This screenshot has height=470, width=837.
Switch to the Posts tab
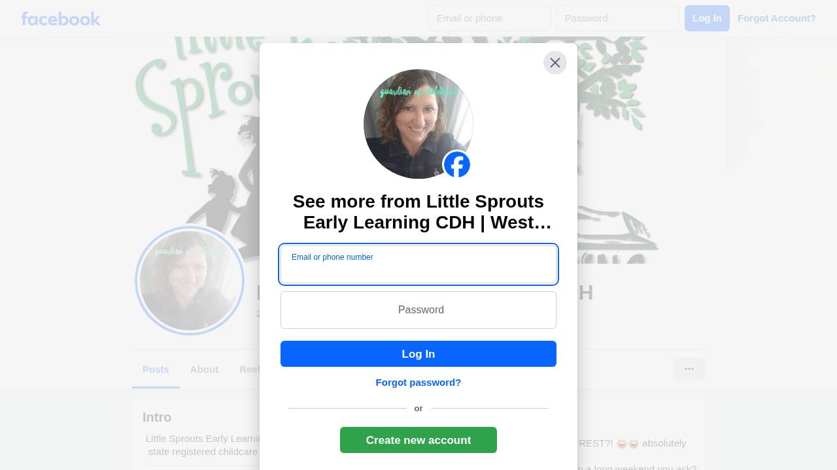click(156, 369)
